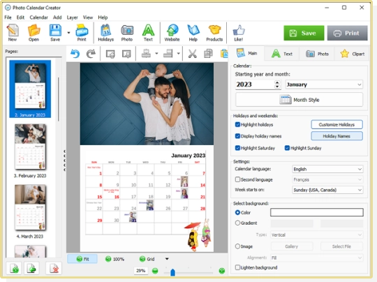The image size is (377, 282).
Task: Click the Copy icon in the editing toolbar
Action: click(208, 53)
